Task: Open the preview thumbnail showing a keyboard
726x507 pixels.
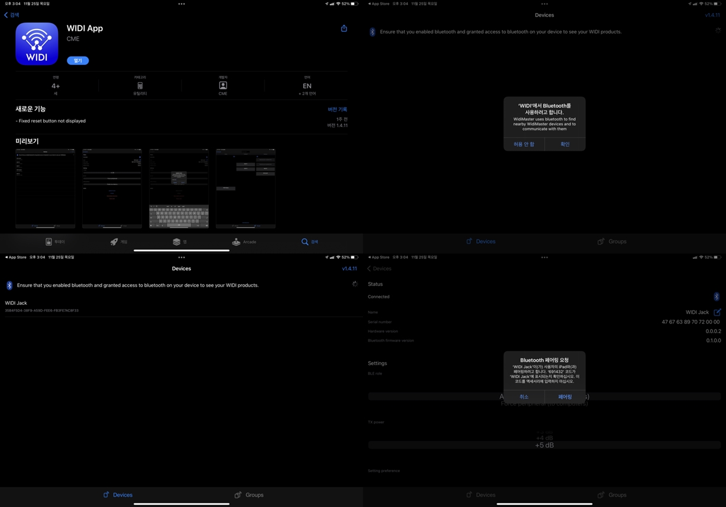Action: pyautogui.click(x=179, y=188)
